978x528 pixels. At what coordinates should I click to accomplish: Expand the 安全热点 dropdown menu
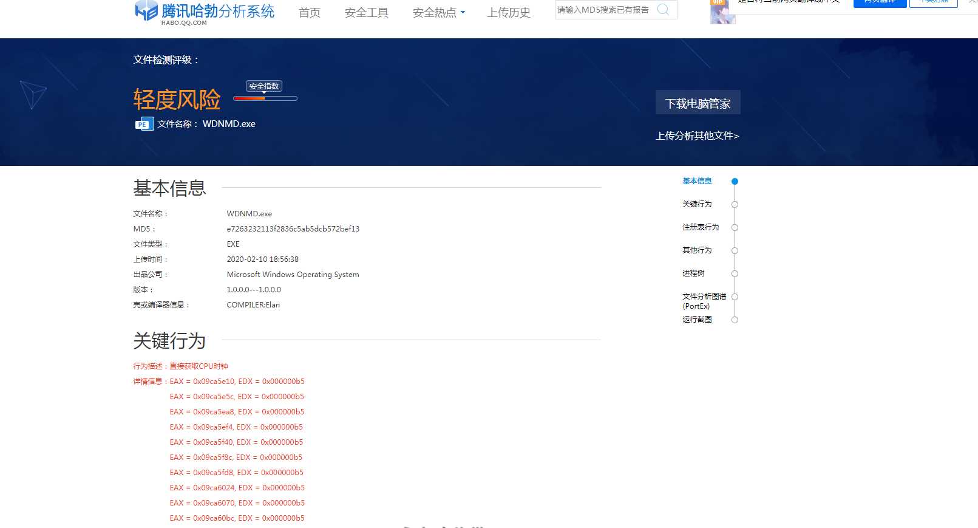click(439, 13)
